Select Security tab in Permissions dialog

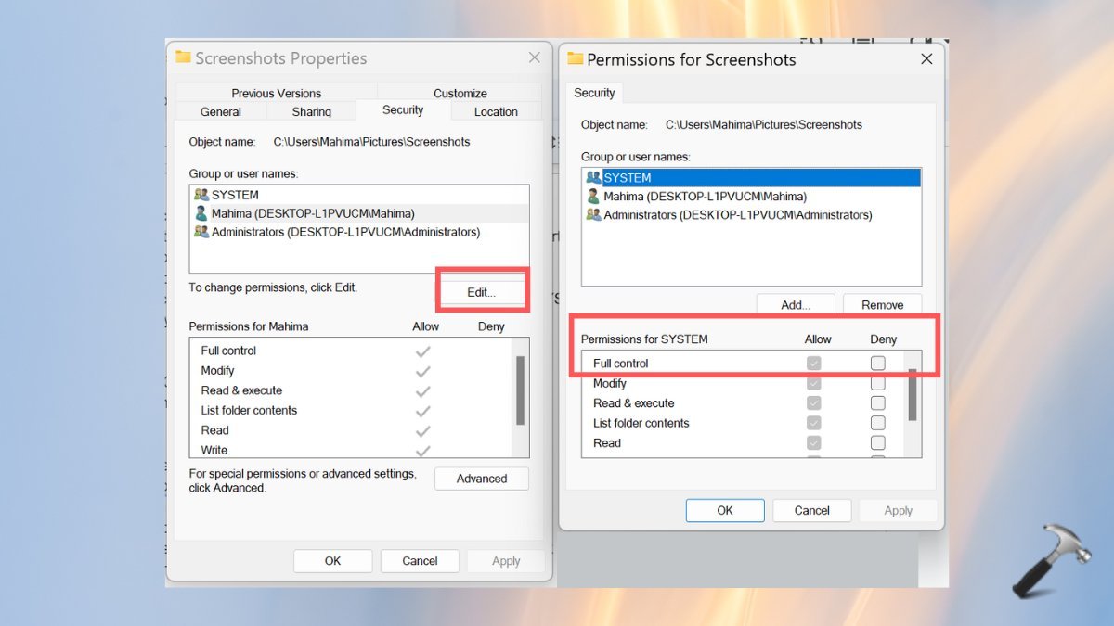[594, 93]
